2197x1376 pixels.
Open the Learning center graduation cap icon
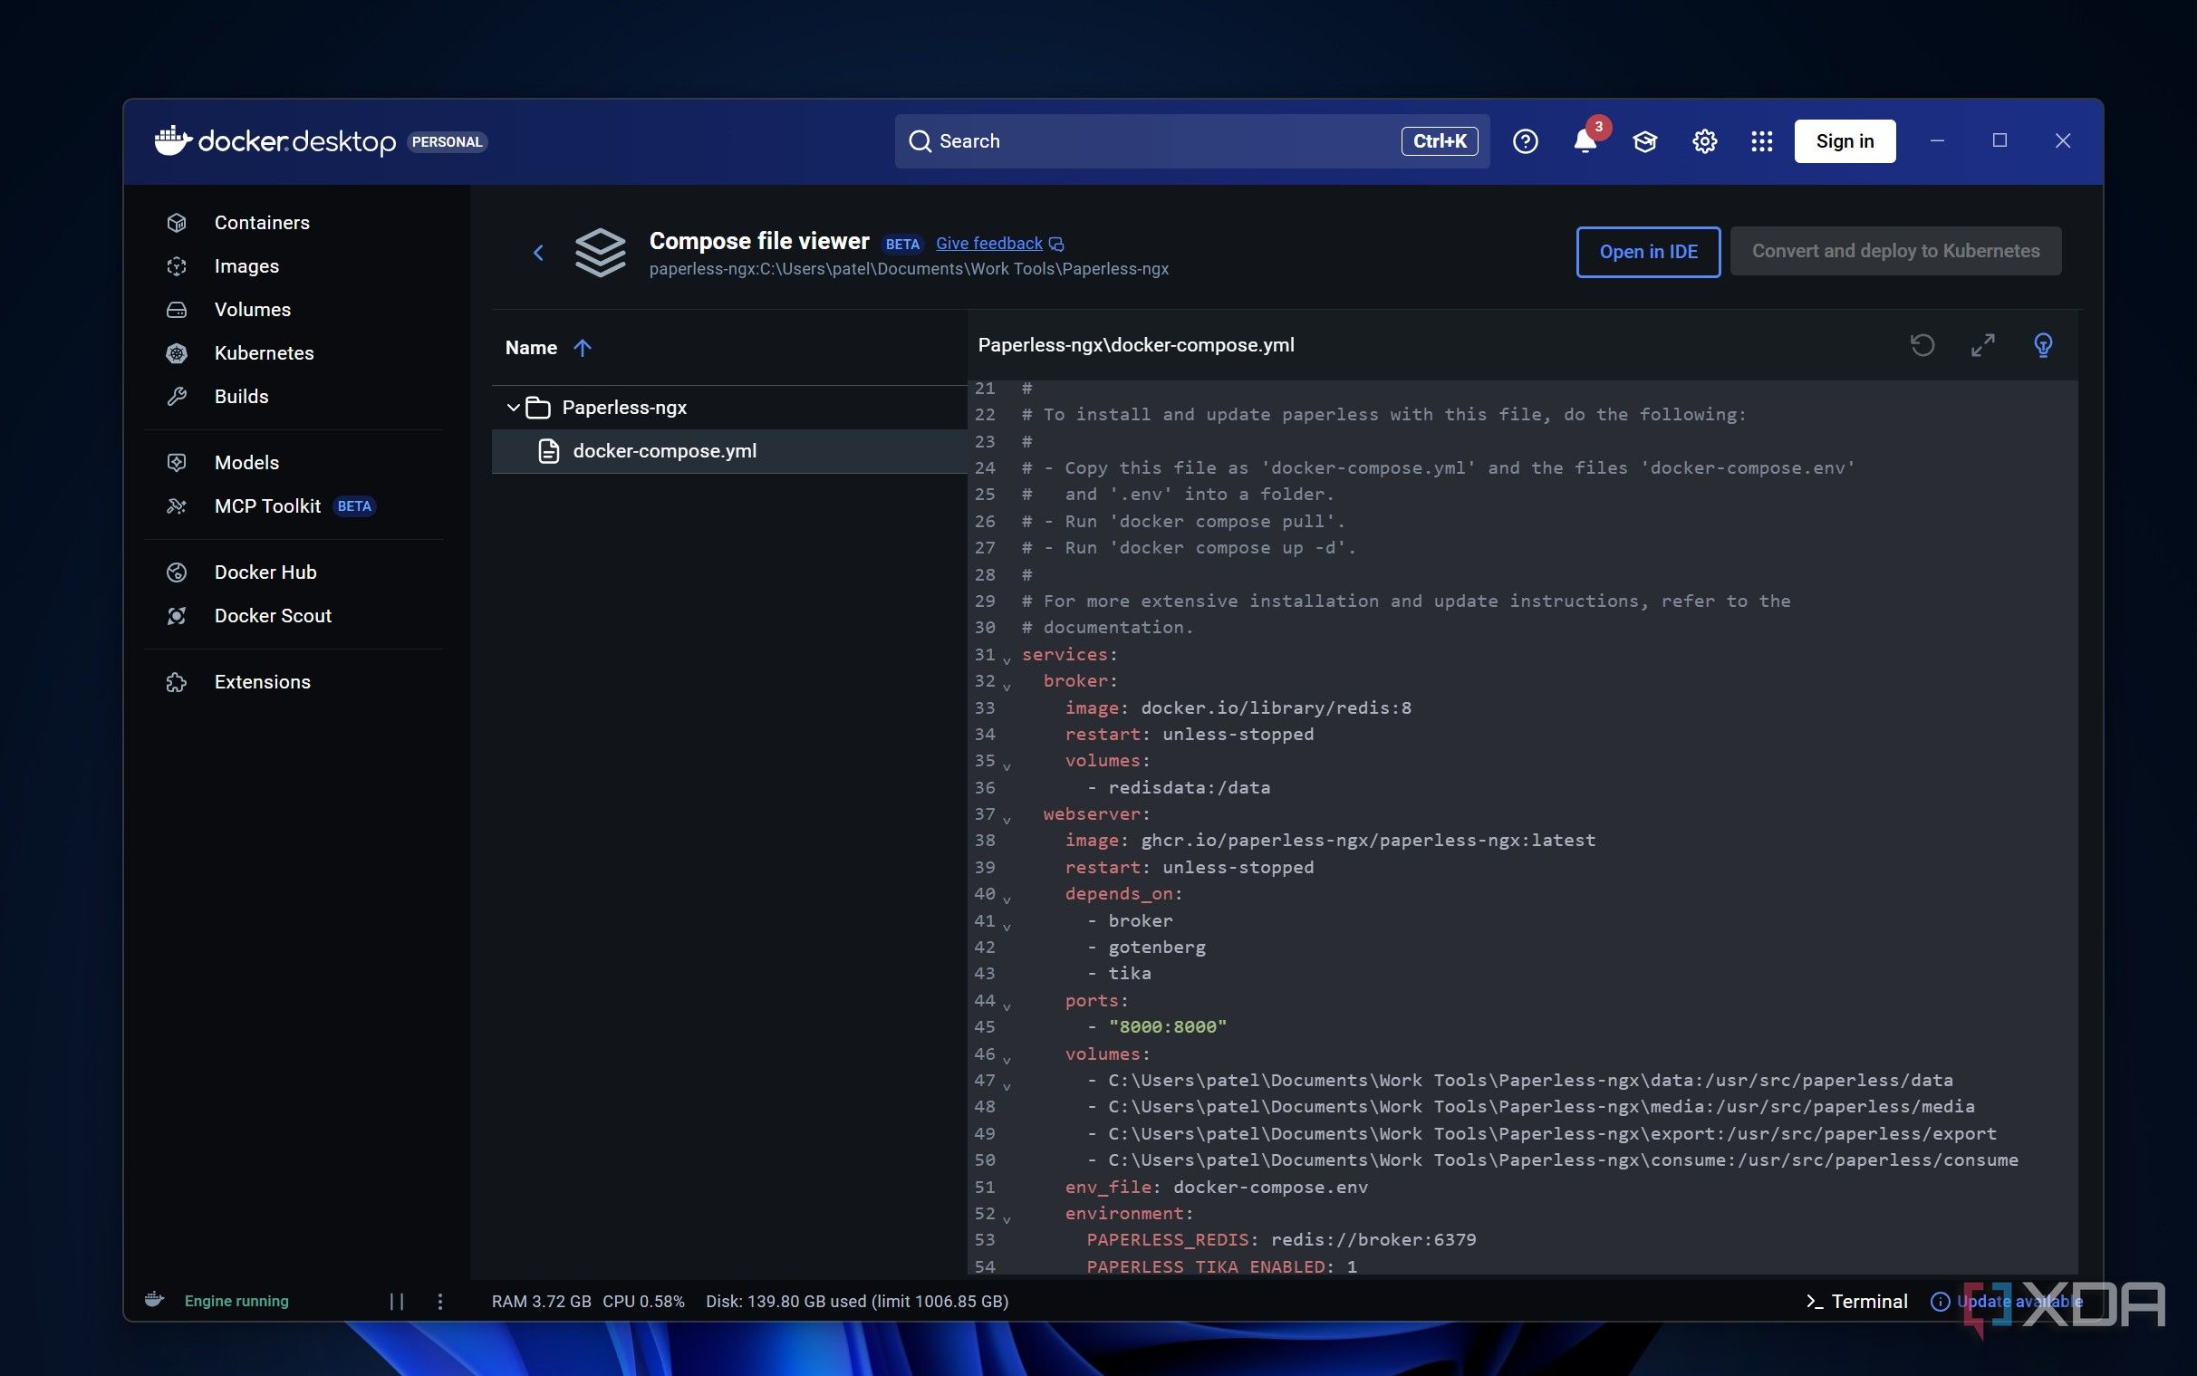coord(1644,141)
